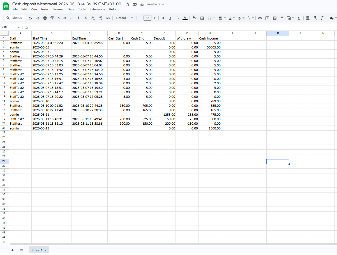Increase font size with plus button

154,18
